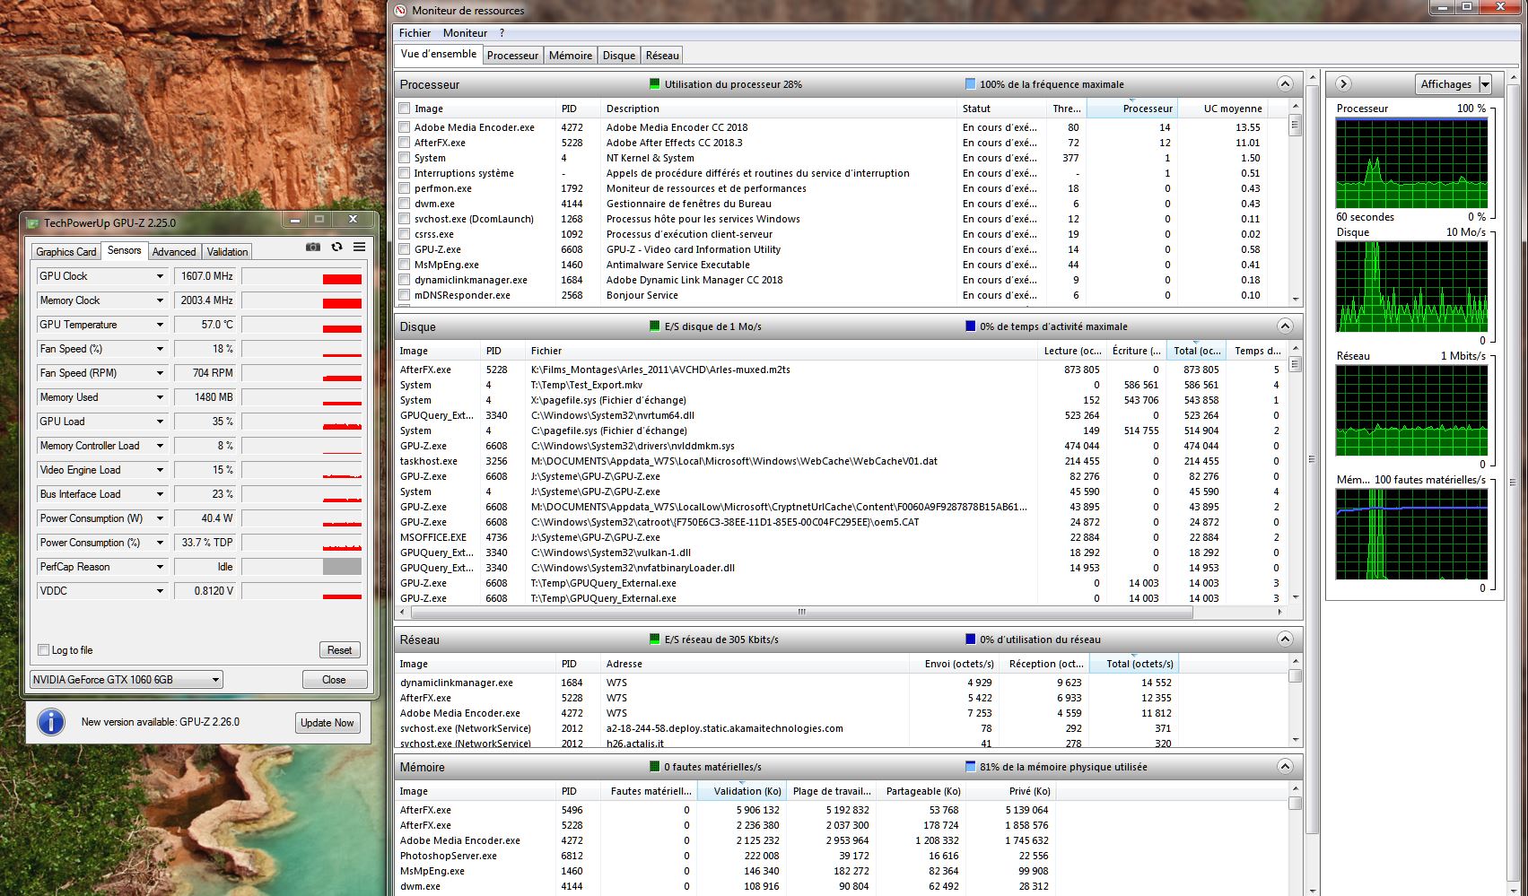Image resolution: width=1528 pixels, height=896 pixels.
Task: Open the PerfCap Reason sensor dropdown
Action: point(160,567)
